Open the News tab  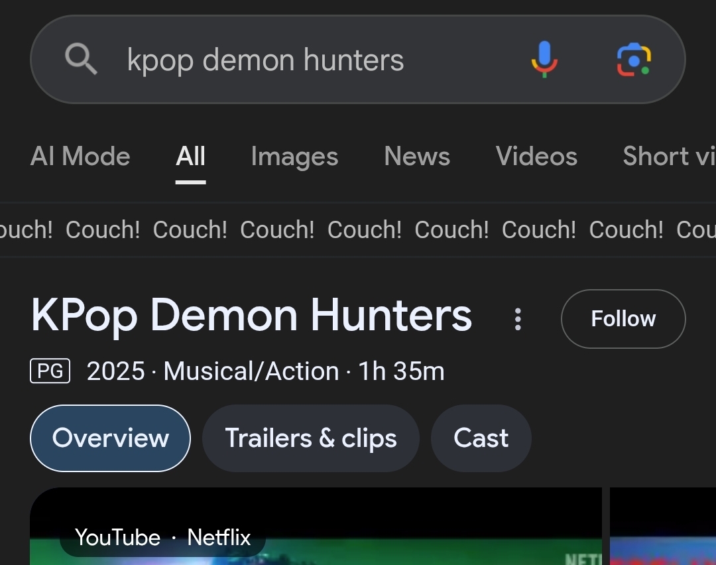(x=417, y=157)
